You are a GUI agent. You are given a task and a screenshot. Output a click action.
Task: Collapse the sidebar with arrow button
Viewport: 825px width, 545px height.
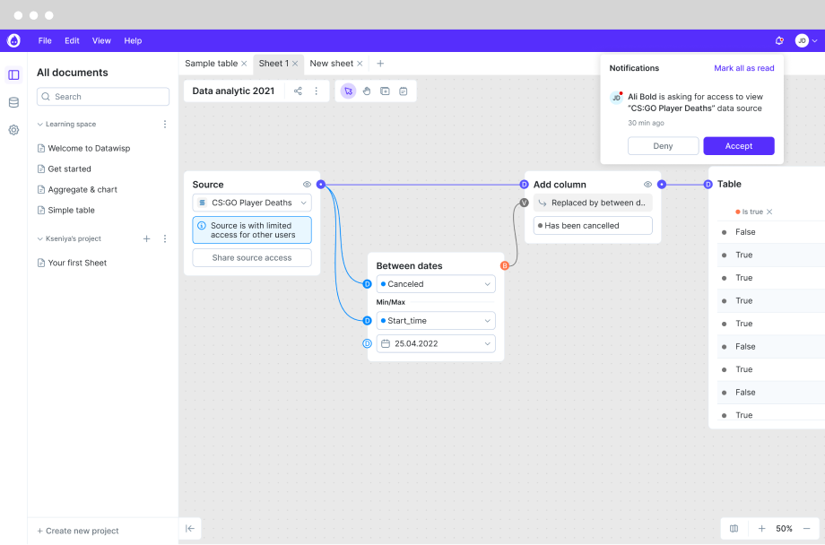190,529
